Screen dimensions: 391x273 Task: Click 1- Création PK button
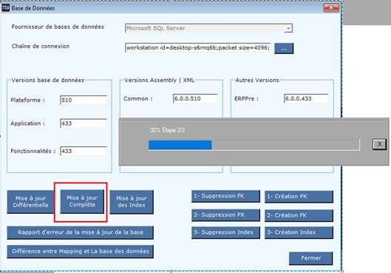(x=299, y=197)
